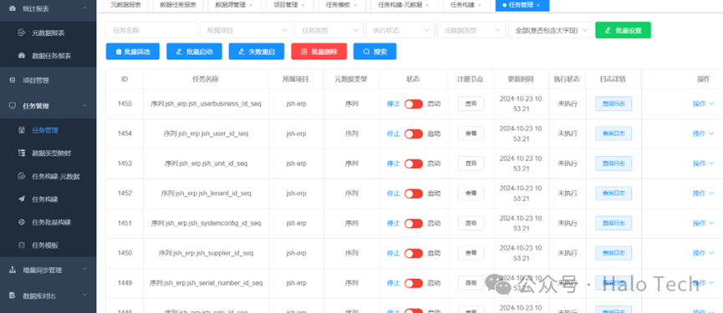The height and width of the screenshot is (313, 723).
Task: Toggle the status switch for task 1453
Action: click(x=414, y=164)
